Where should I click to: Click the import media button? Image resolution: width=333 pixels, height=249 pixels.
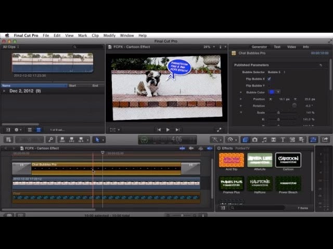8,140
